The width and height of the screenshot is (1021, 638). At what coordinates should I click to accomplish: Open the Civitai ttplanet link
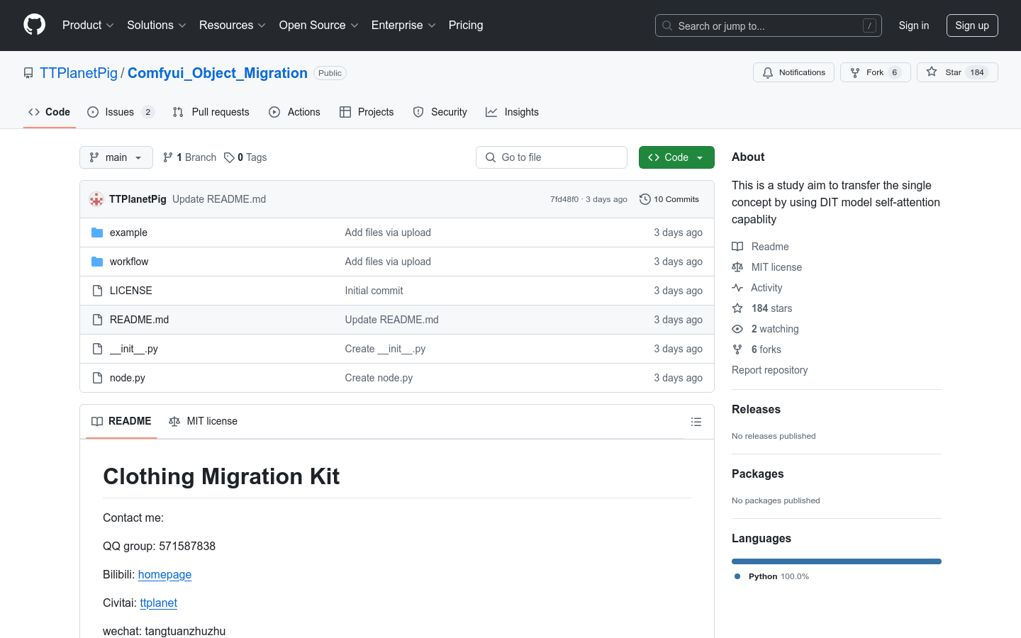click(158, 603)
